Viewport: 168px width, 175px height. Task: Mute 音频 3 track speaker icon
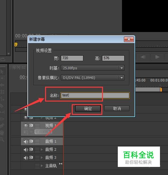26,158
